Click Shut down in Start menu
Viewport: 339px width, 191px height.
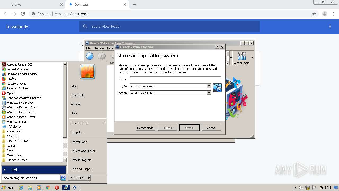click(78, 178)
